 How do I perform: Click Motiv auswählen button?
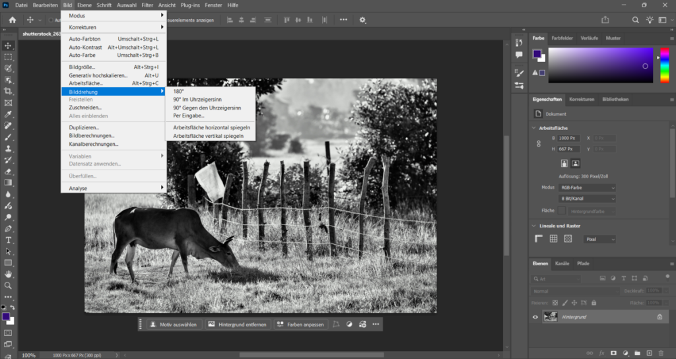click(174, 325)
